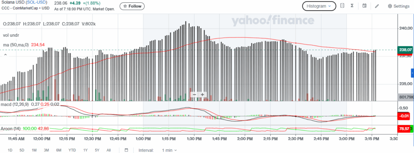This screenshot has width=414, height=153.
Task: Select the 1D range
Action: tap(10, 150)
